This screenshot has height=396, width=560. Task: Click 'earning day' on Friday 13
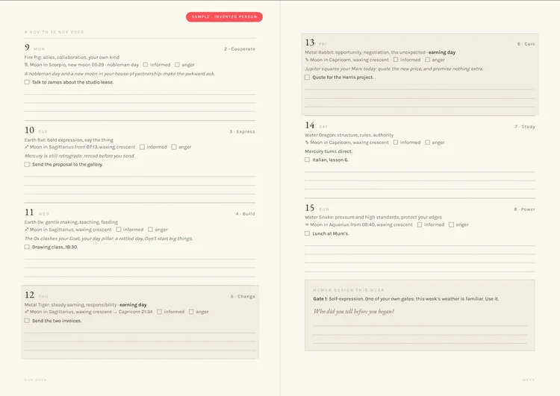442,52
